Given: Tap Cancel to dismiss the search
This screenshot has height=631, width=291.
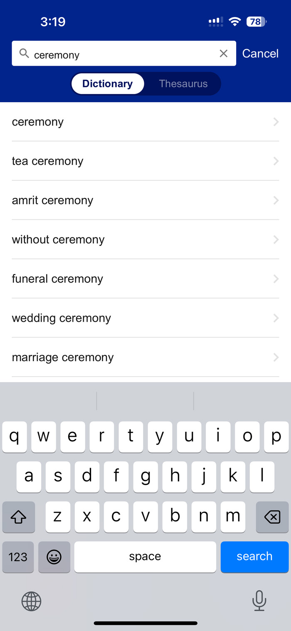Looking at the screenshot, I should tap(260, 53).
